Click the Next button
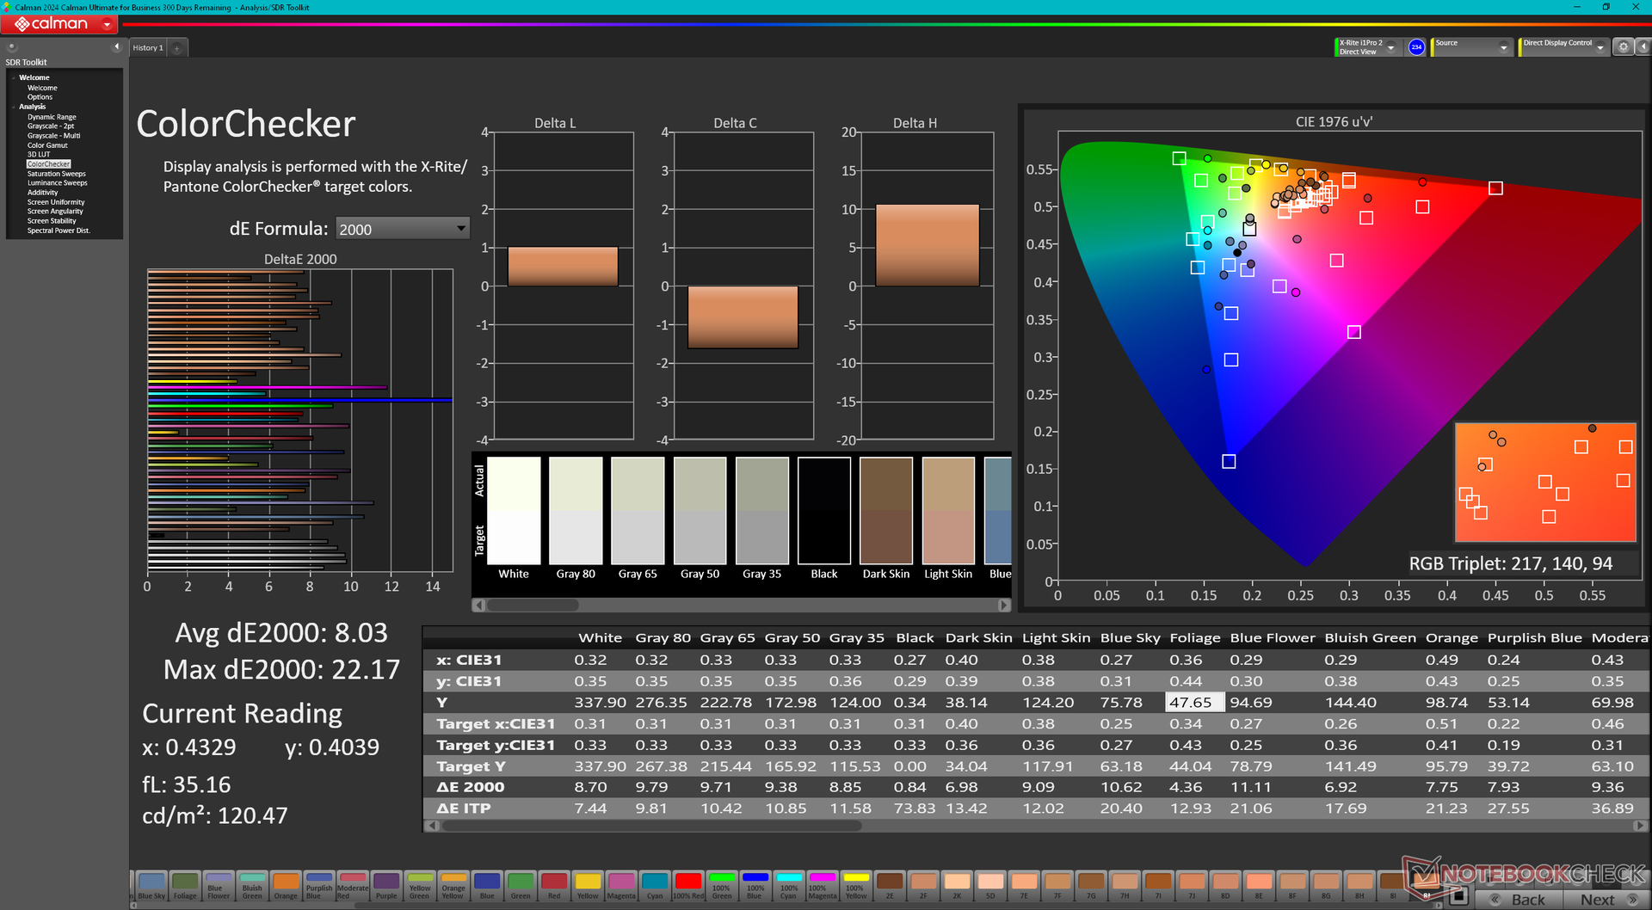 (x=1604, y=899)
